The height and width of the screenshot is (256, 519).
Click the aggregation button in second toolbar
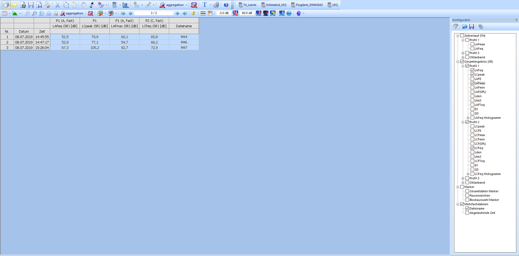coord(72,13)
